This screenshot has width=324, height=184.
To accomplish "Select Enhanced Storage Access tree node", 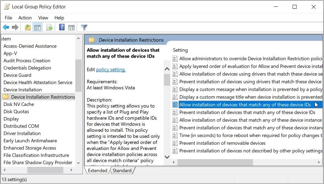I will coord(30,148).
